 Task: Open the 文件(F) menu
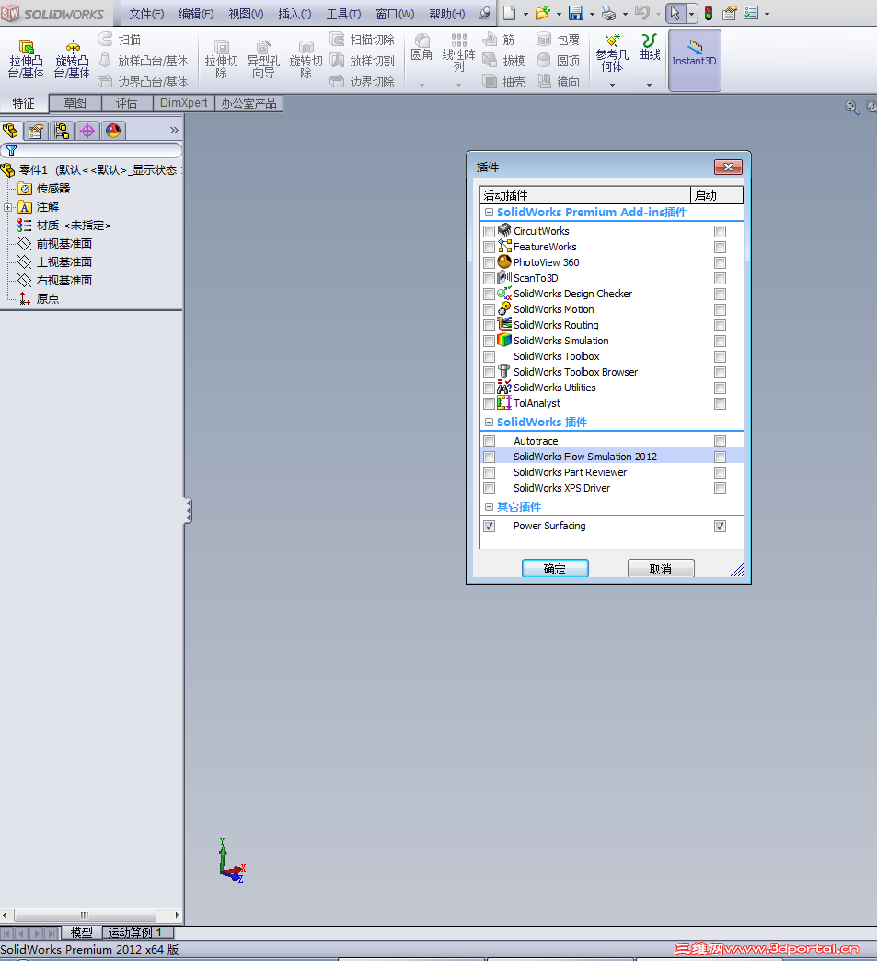pos(146,14)
